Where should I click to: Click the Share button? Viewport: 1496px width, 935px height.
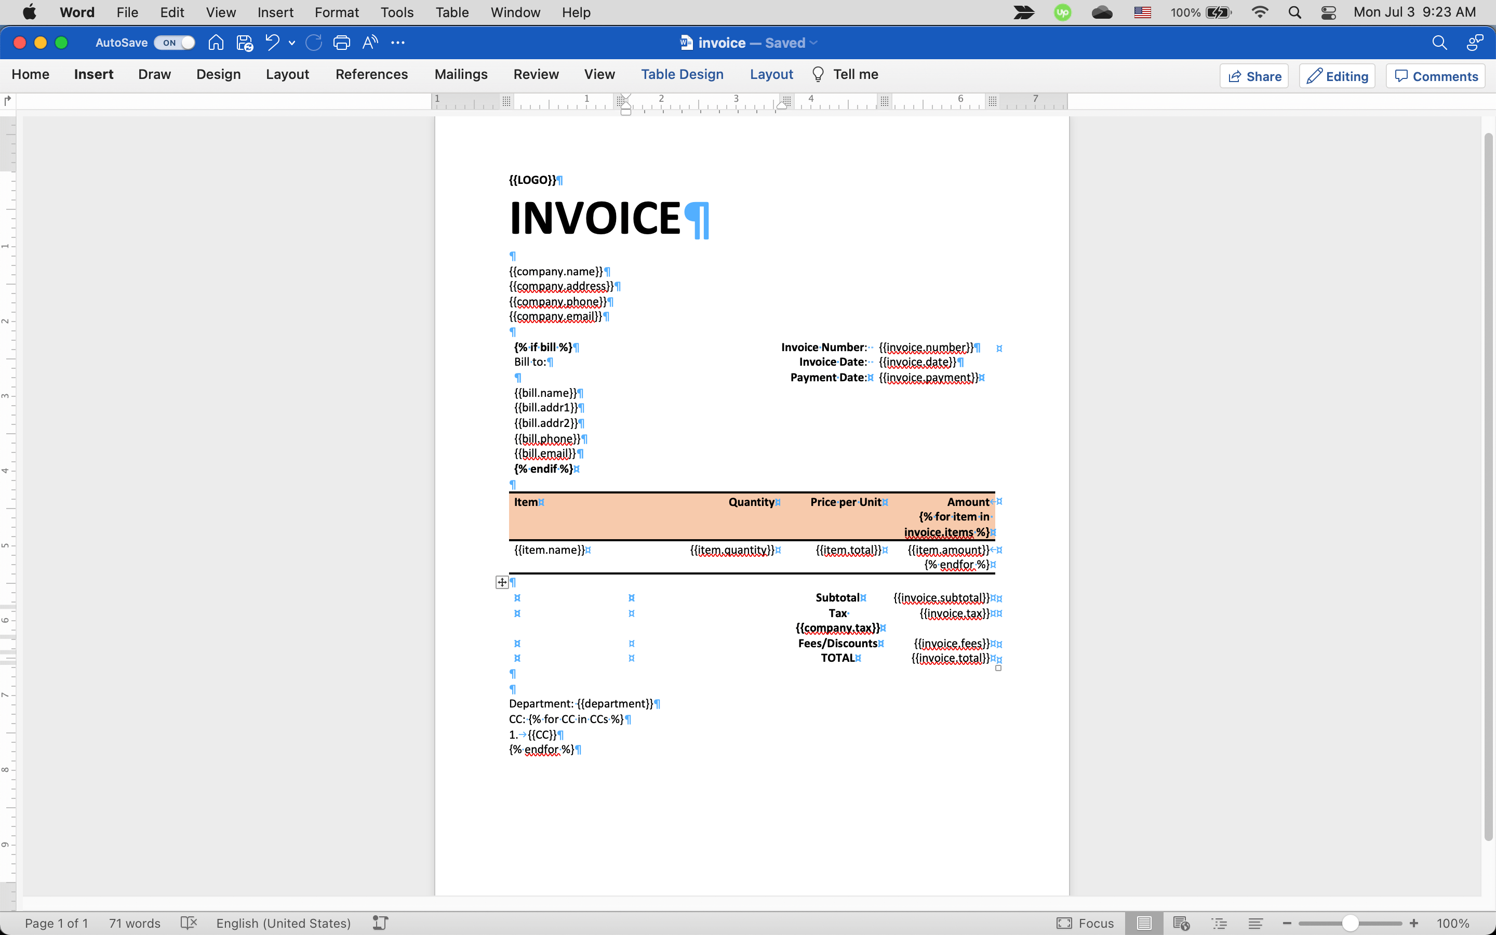(x=1254, y=76)
